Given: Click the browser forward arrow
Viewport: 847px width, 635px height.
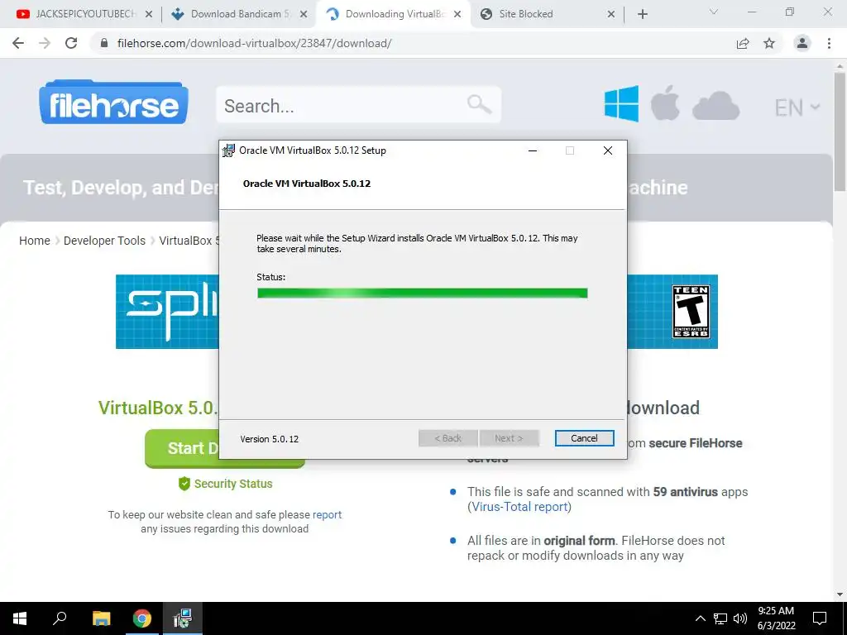Looking at the screenshot, I should pyautogui.click(x=45, y=43).
